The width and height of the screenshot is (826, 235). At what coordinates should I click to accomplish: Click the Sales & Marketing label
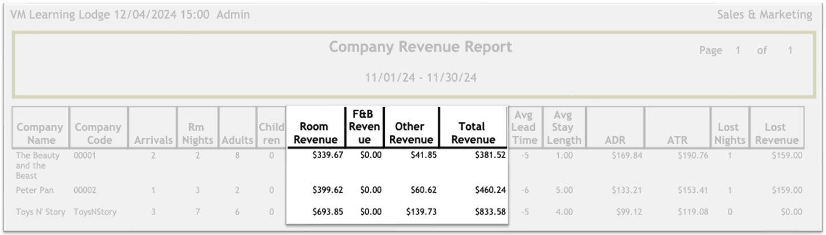764,15
